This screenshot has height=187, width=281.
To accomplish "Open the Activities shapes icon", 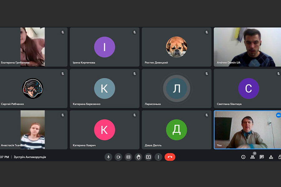I will [x=271, y=157].
